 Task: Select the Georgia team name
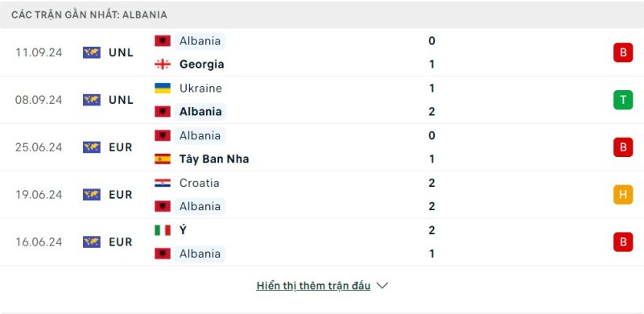click(202, 64)
